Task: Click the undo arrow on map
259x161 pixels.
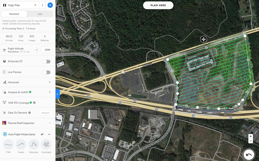Action: [249, 155]
